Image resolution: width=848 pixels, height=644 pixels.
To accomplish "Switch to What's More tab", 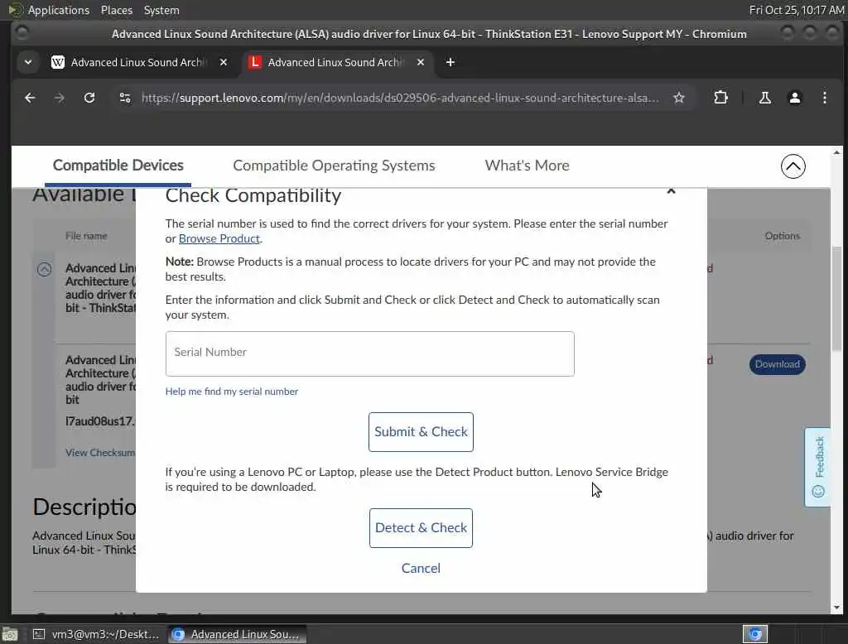I will pos(527,166).
